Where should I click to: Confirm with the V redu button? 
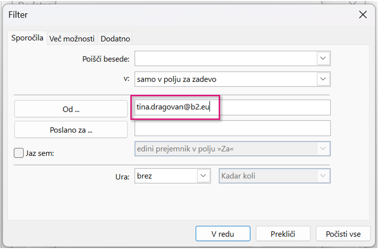pyautogui.click(x=223, y=234)
